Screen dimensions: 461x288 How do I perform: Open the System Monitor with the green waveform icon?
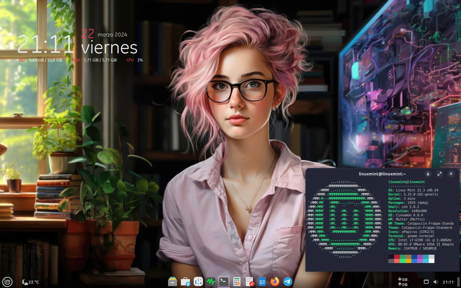pos(211,282)
